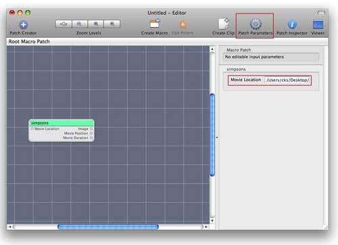Click the Movie Location input port circle
The height and width of the screenshot is (245, 338).
point(32,129)
